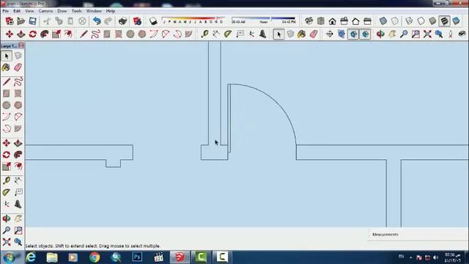Select the Push/Pull tool in the top toolbar
Image resolution: width=469 pixels, height=264 pixels.
click(x=21, y=34)
